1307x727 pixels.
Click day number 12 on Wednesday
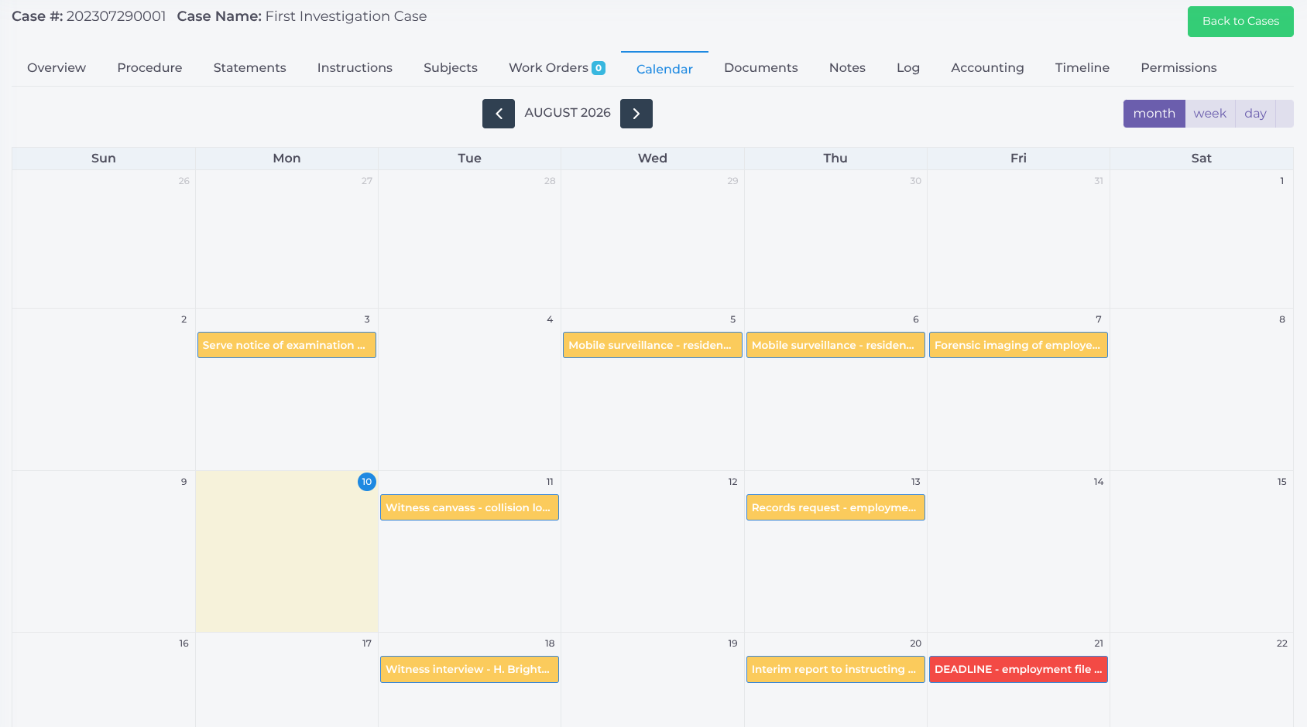point(732,482)
